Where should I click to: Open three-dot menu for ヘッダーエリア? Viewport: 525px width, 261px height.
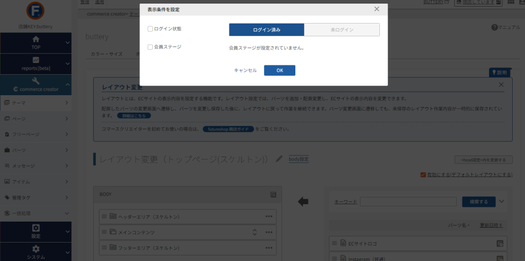pos(269,216)
